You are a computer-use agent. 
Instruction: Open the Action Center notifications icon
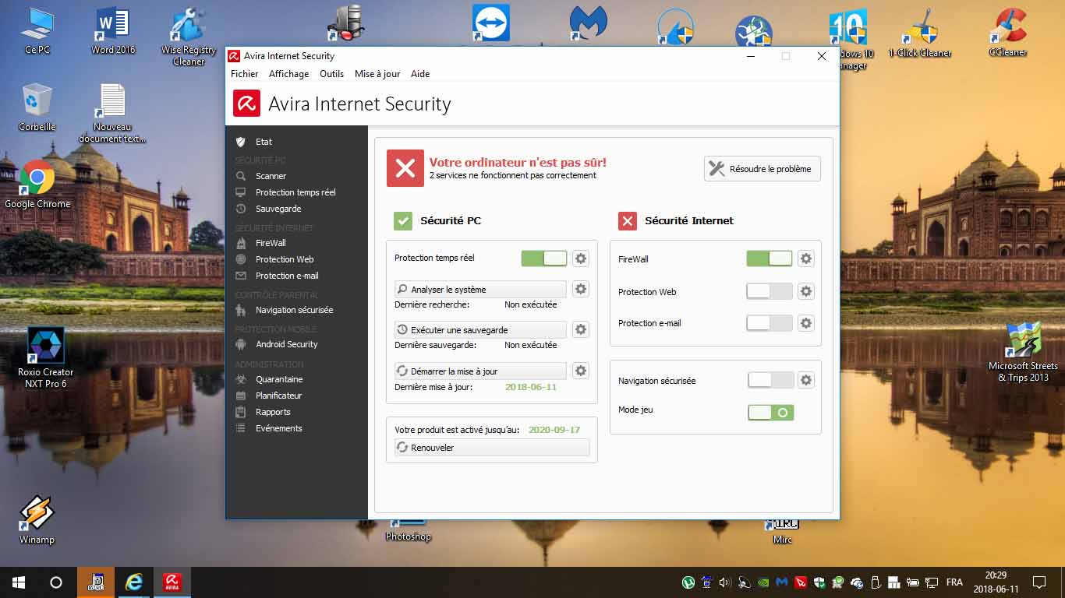[1038, 582]
